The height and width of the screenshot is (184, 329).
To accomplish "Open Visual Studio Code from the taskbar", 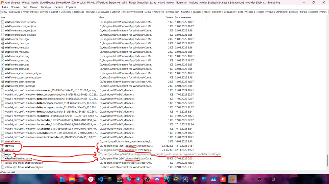I will (100, 179).
